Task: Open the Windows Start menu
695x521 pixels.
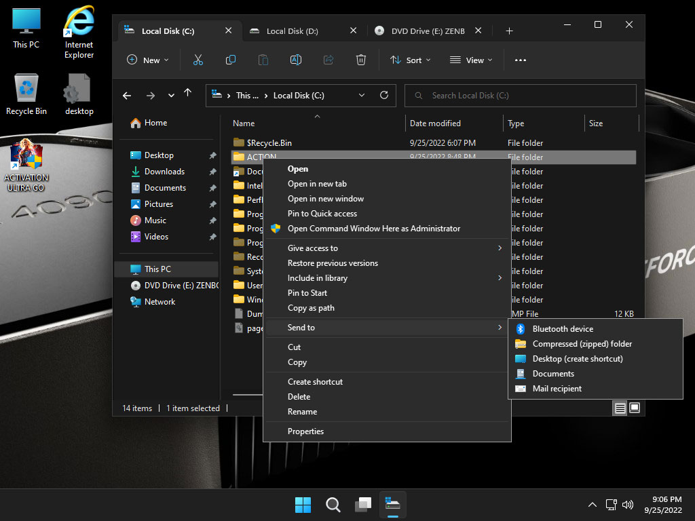Action: coord(303,505)
